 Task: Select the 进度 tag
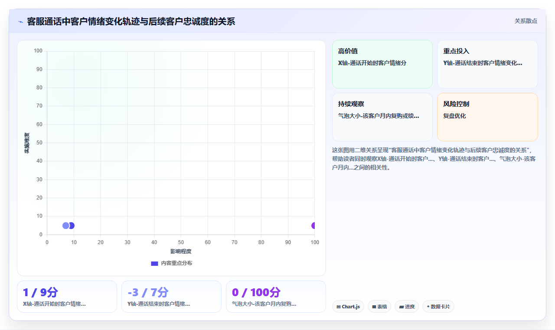pos(407,307)
